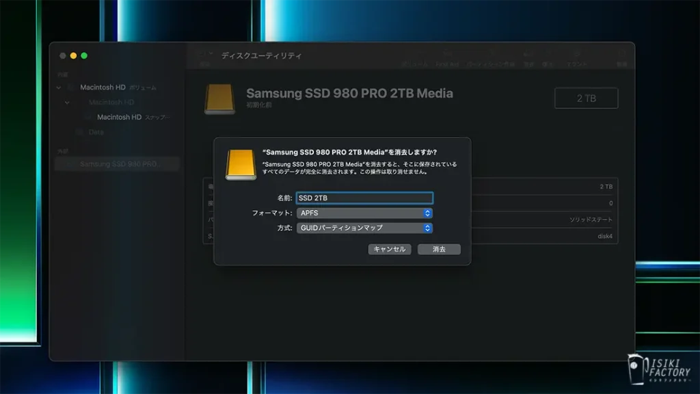
Task: Select the dimmed Macintosh HD container row
Action: click(x=118, y=103)
